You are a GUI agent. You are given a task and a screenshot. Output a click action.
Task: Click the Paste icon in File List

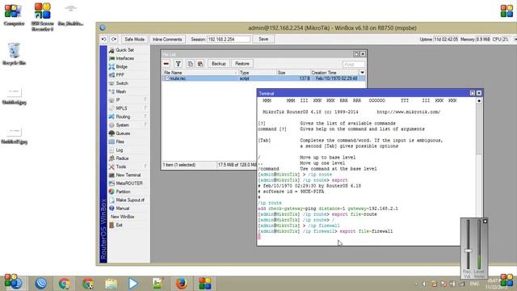200,63
